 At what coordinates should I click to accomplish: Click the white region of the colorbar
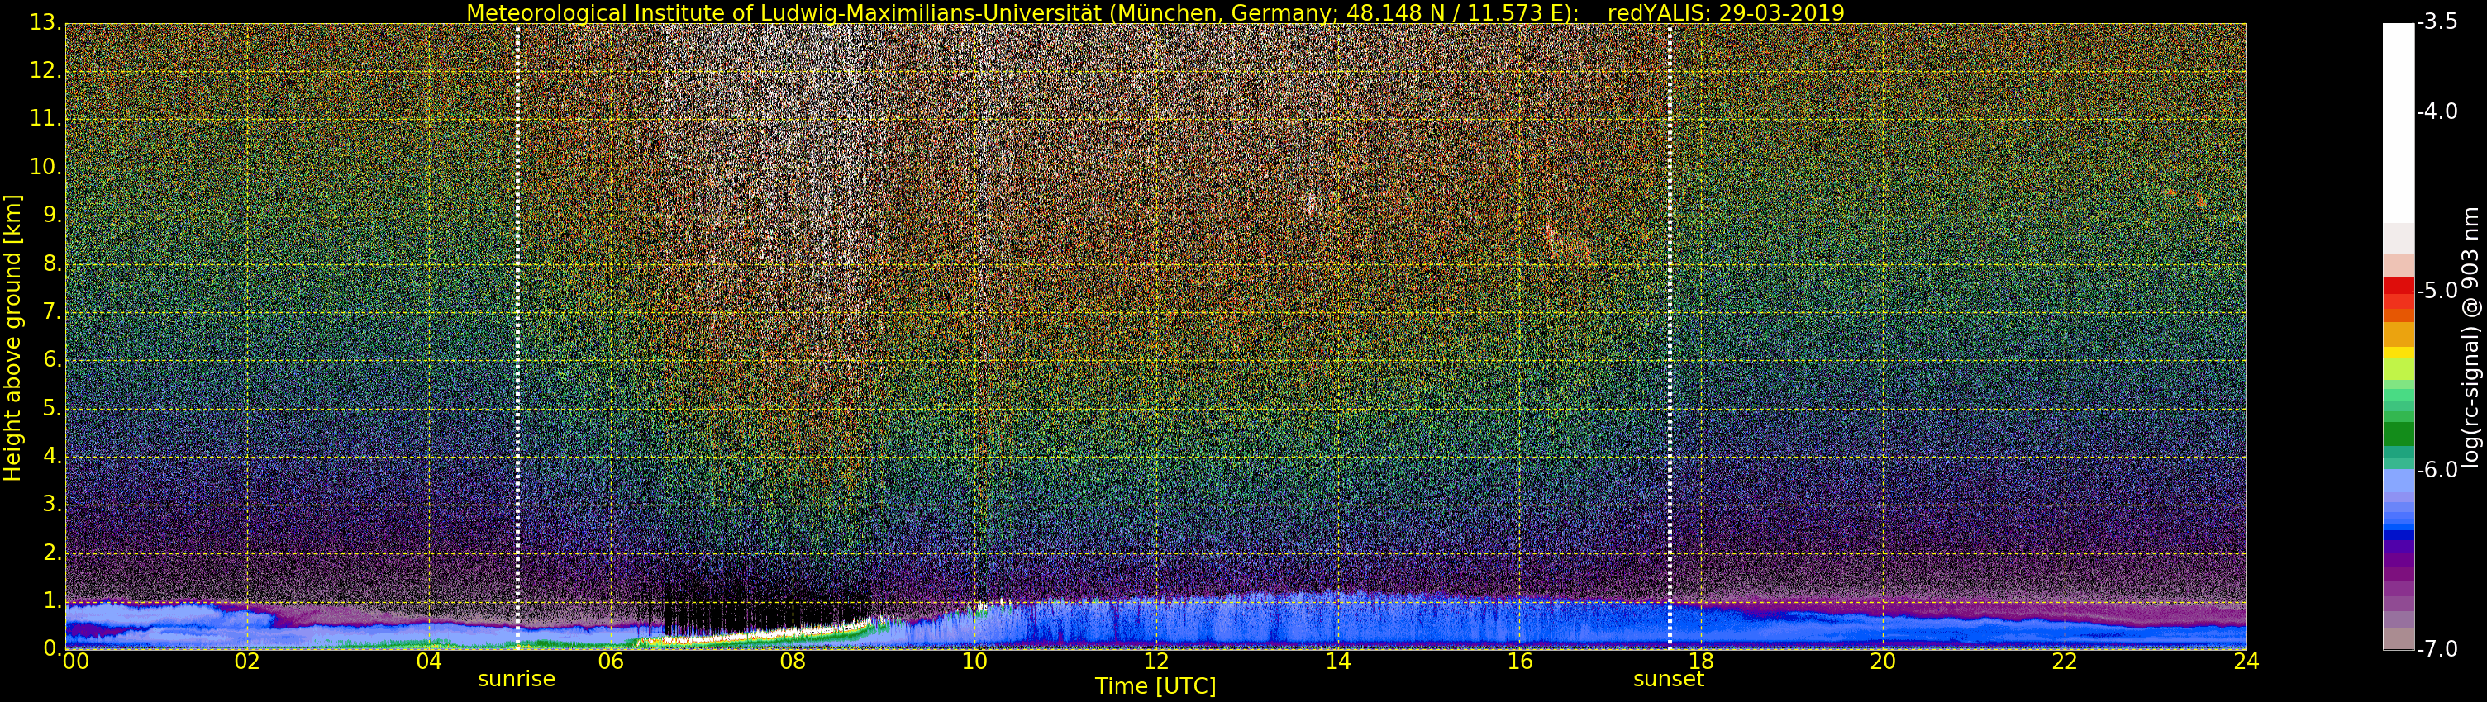tap(2399, 123)
